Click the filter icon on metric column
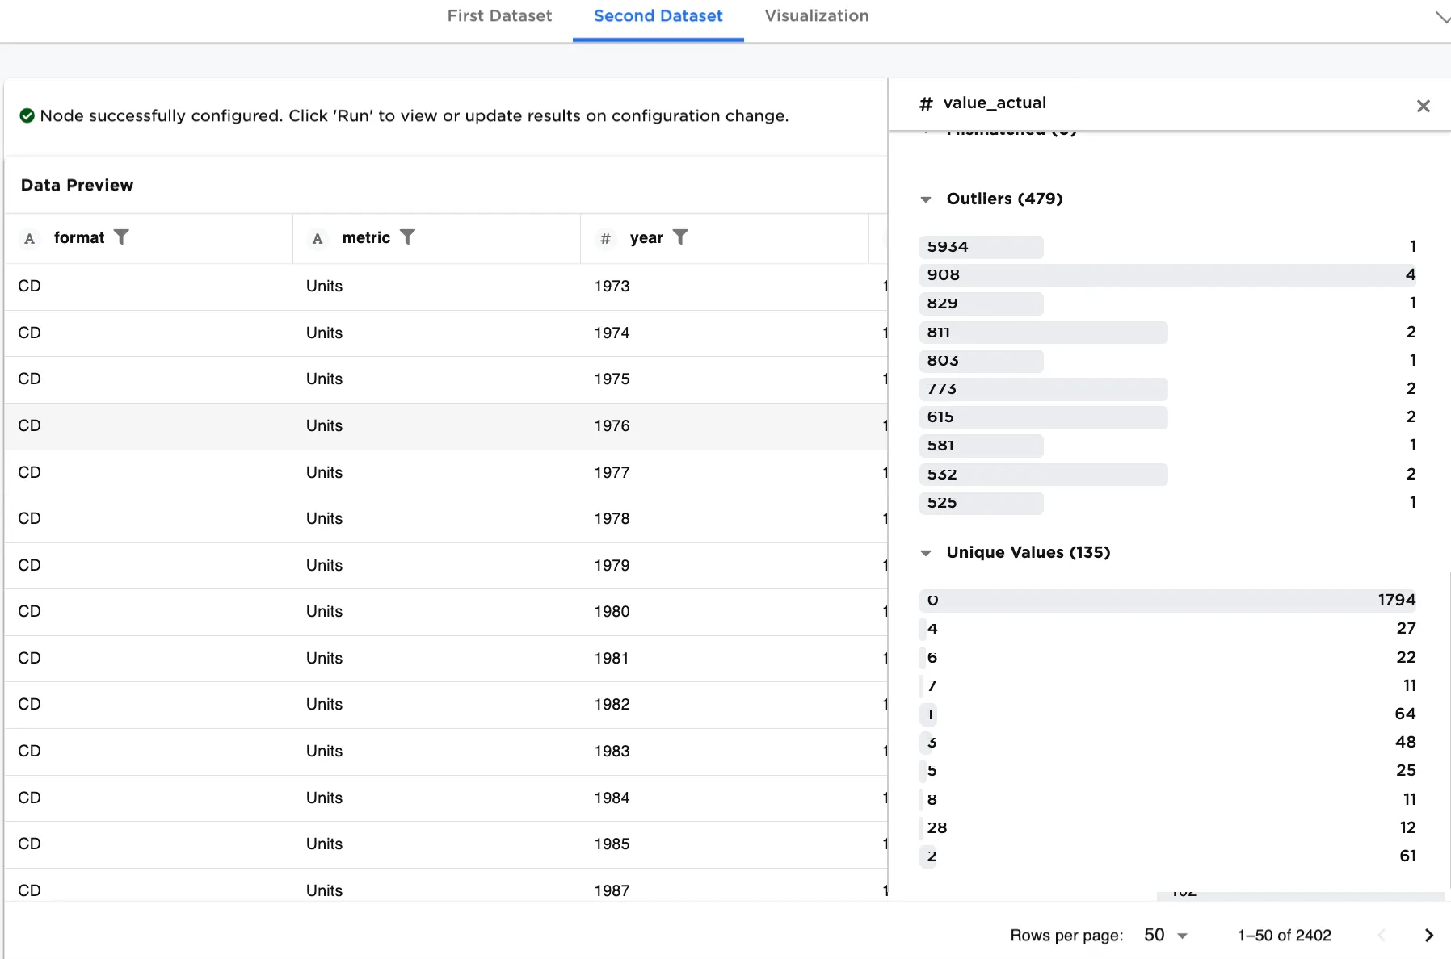The height and width of the screenshot is (959, 1451). point(407,237)
